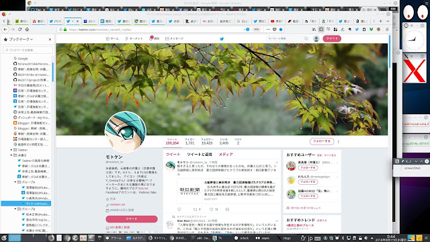Click the more options dots beside the profile follow button
Screen dimensions: 430x242
pyautogui.click(x=339, y=142)
